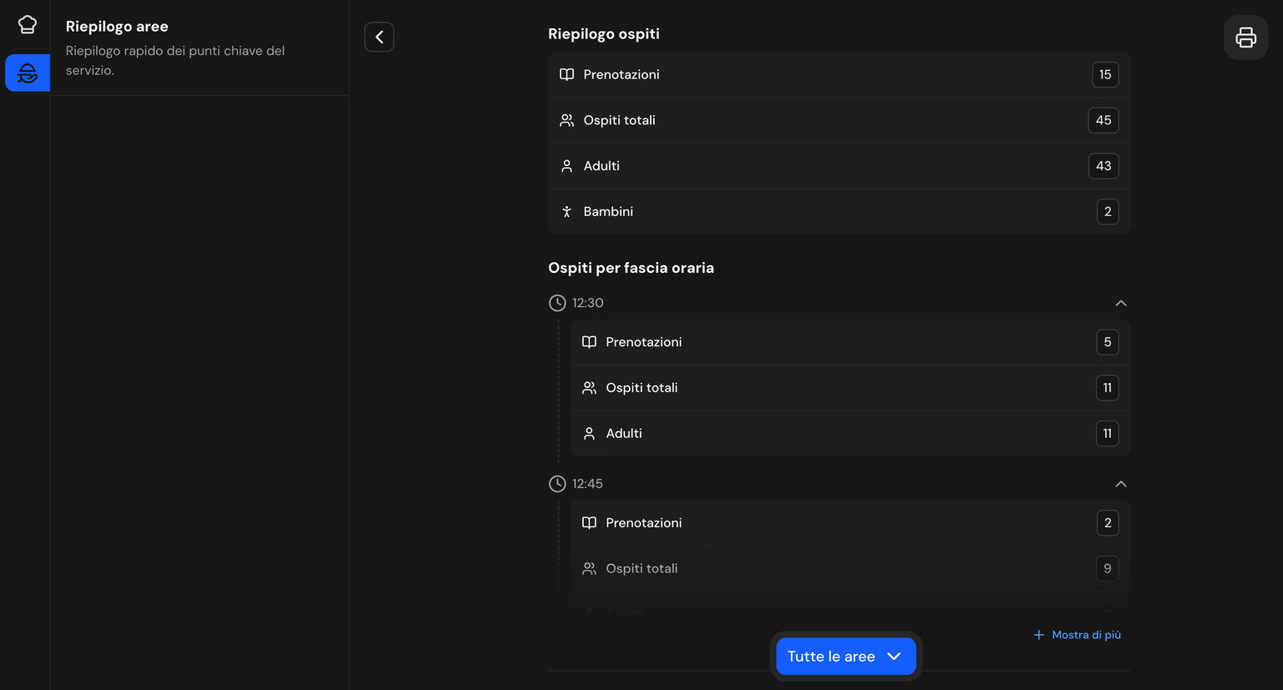
Task: Click the Mostra di più link
Action: coord(1078,635)
